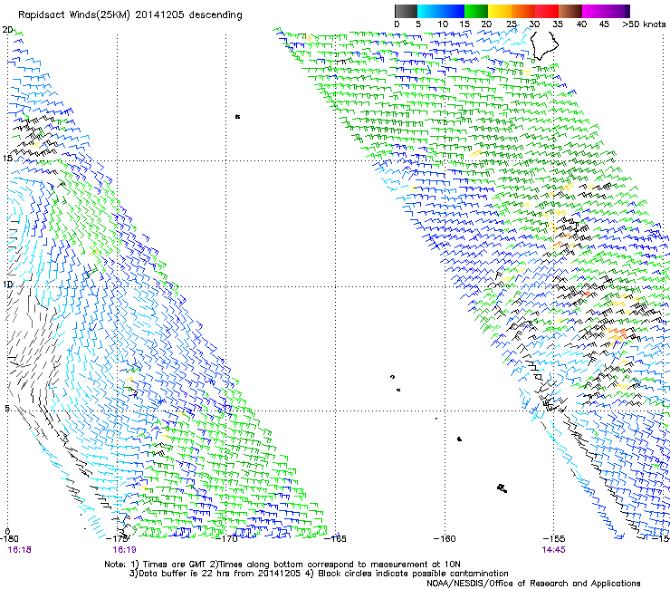Click the gray 0-5 knots legend swatch
This screenshot has height=589, width=670.
click(406, 11)
